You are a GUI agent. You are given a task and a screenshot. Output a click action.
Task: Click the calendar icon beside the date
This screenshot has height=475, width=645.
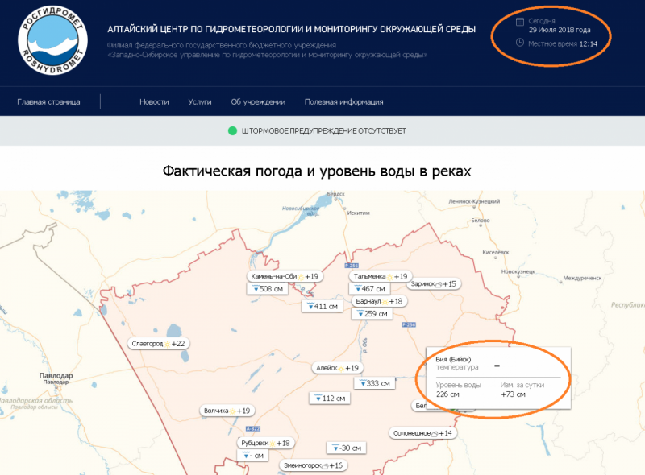pos(518,20)
